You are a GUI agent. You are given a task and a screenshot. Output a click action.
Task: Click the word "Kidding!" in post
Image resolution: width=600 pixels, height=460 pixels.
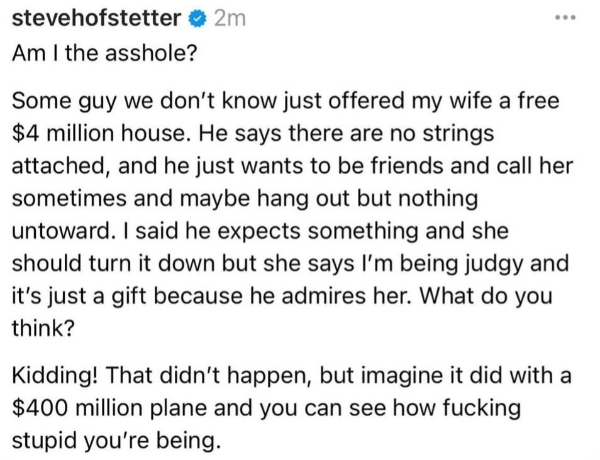(53, 376)
